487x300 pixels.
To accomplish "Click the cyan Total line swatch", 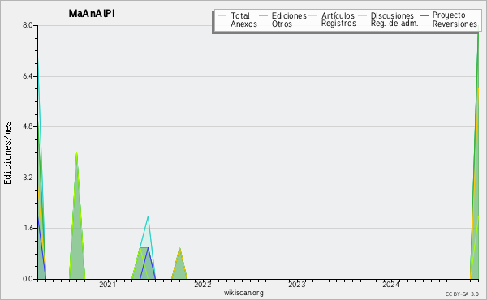I will pyautogui.click(x=222, y=16).
